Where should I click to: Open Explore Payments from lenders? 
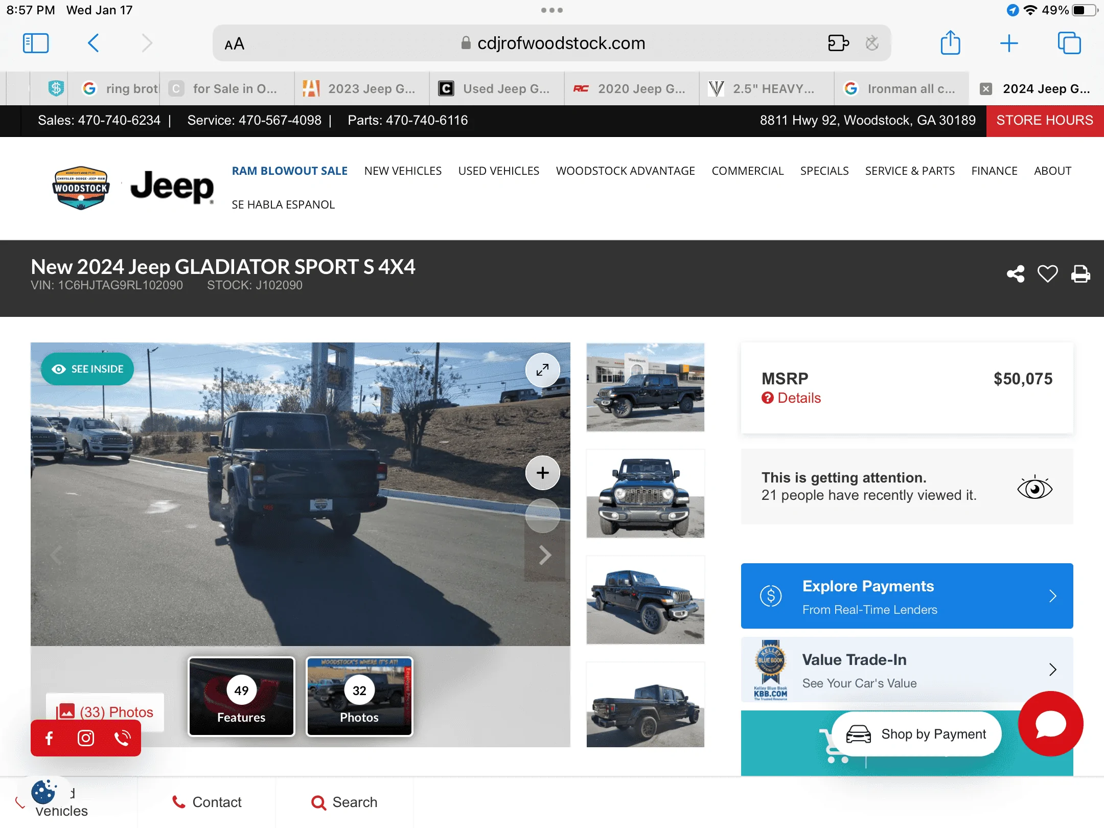click(x=907, y=596)
